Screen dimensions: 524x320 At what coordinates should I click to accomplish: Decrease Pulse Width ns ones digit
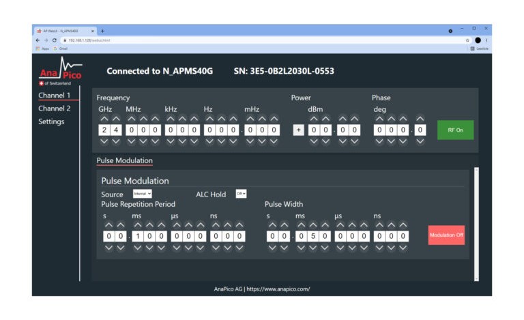[x=403, y=248]
